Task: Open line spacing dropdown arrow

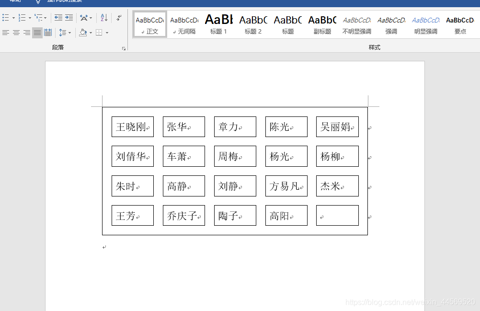Action: point(70,33)
